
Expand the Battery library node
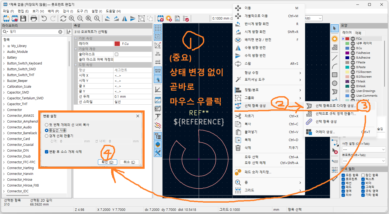tap(4, 58)
